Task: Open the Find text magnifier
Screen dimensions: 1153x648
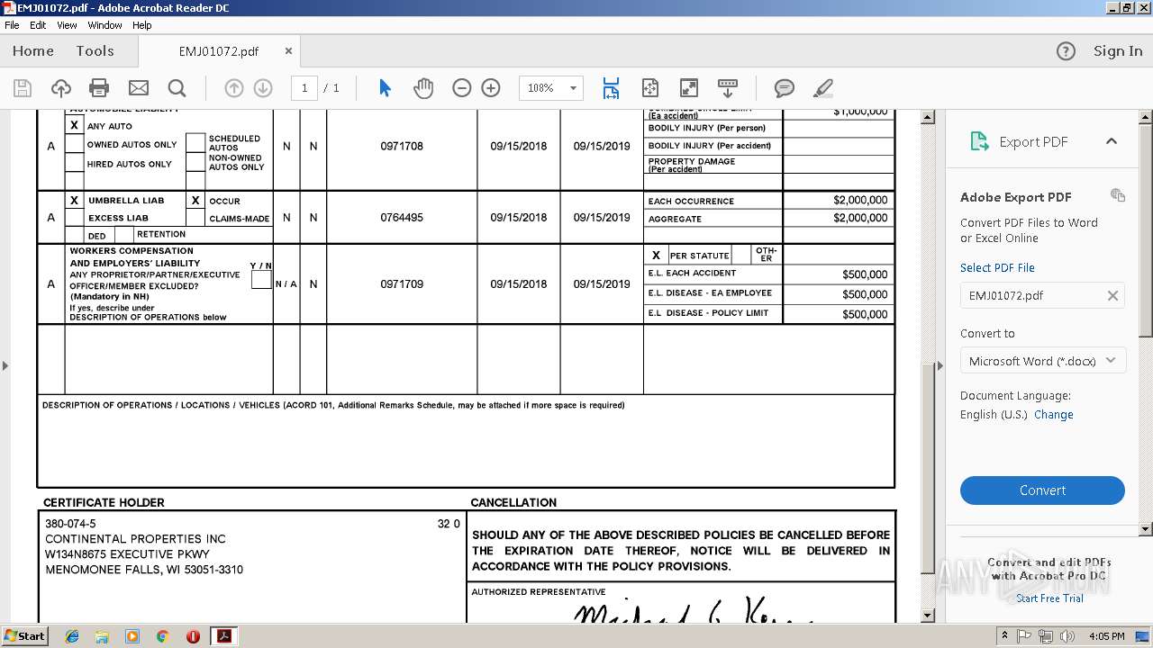Action: tap(177, 88)
